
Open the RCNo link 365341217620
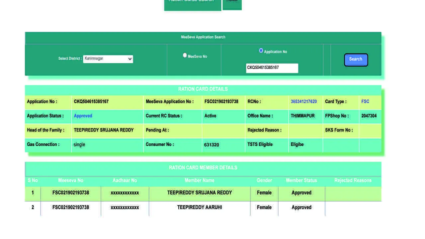click(x=304, y=102)
